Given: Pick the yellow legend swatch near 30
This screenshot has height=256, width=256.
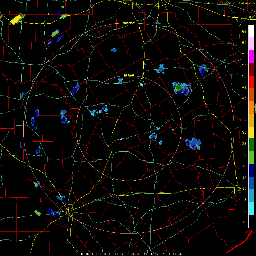Looking at the screenshot, I should (251, 132).
